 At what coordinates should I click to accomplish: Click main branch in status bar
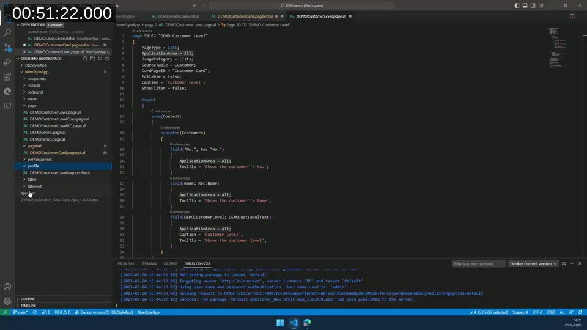coord(21,312)
